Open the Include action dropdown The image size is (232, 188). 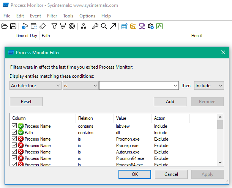tap(209, 86)
